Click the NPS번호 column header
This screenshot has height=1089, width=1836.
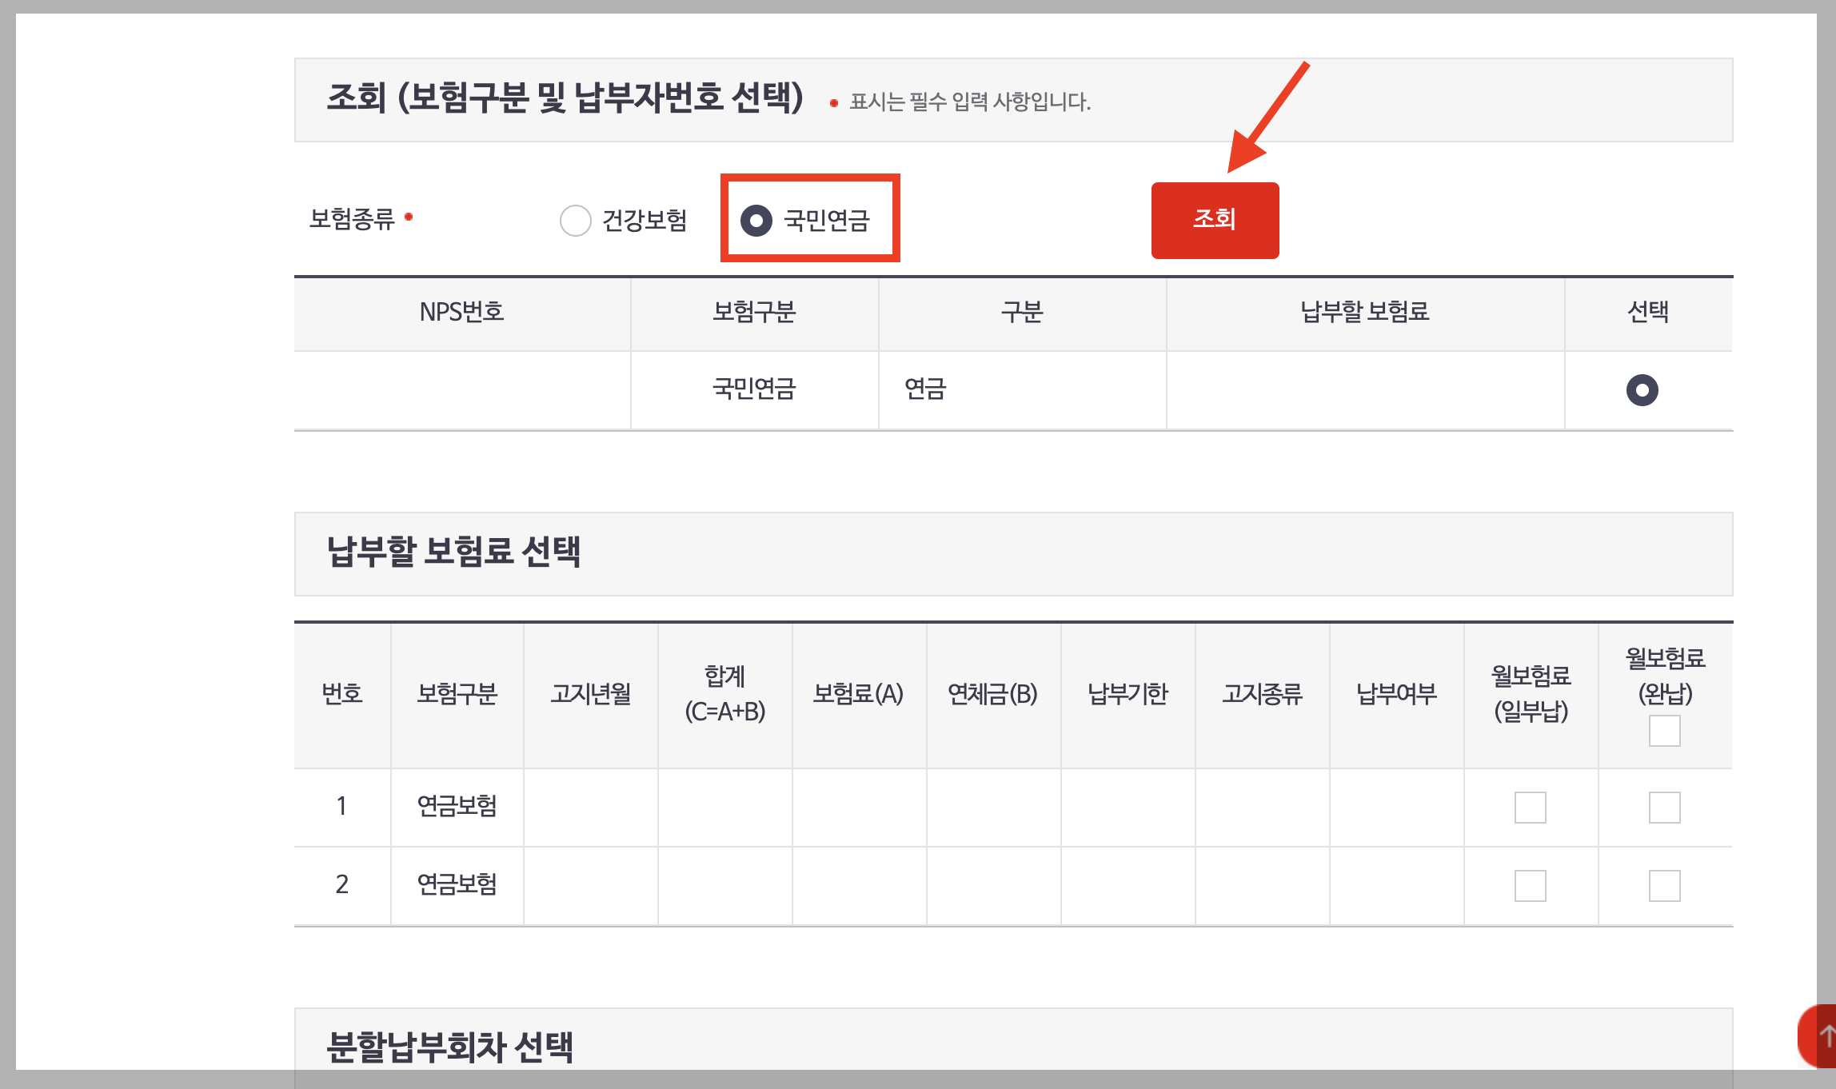click(x=461, y=312)
